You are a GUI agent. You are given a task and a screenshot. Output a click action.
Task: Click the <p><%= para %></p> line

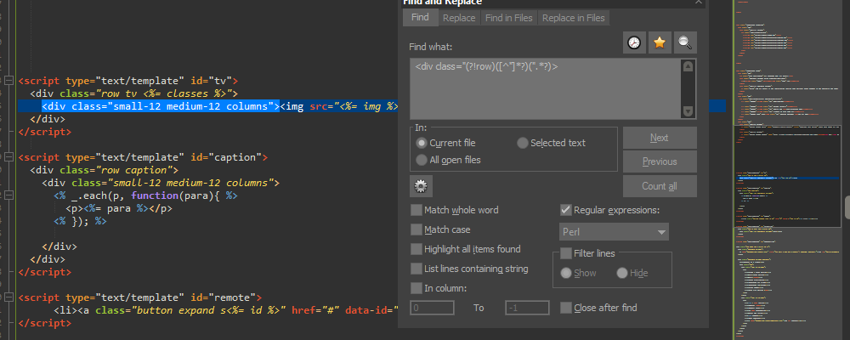(119, 208)
